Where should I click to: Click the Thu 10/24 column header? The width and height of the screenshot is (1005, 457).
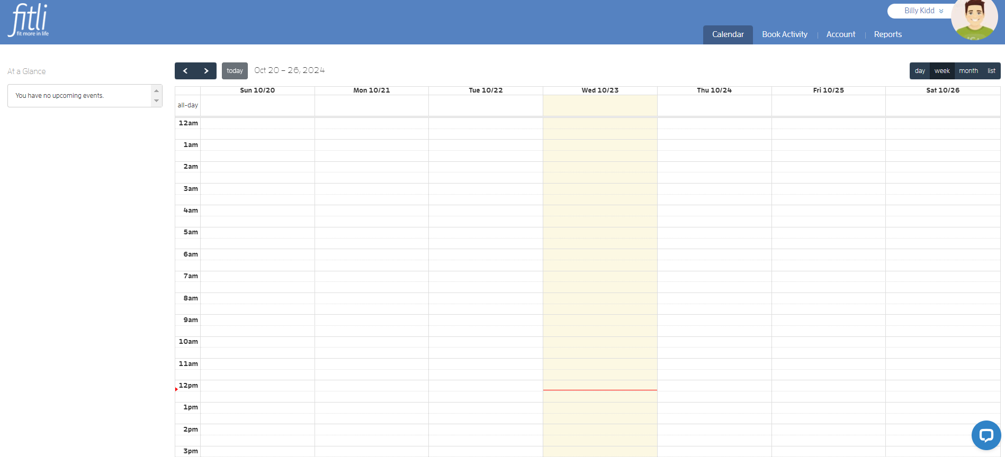coord(714,90)
